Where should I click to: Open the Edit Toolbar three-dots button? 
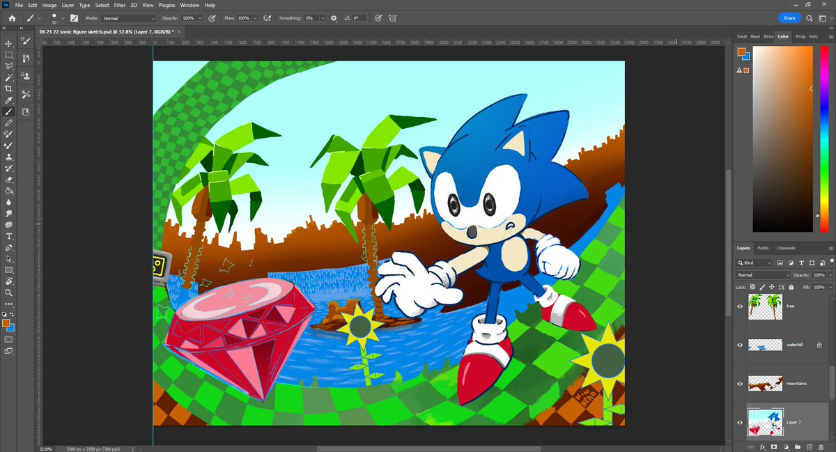click(x=9, y=304)
